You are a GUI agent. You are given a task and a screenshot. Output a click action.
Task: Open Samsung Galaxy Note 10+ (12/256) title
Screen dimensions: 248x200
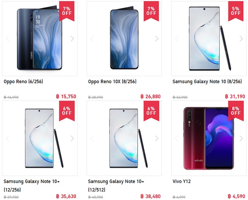pyautogui.click(x=32, y=185)
